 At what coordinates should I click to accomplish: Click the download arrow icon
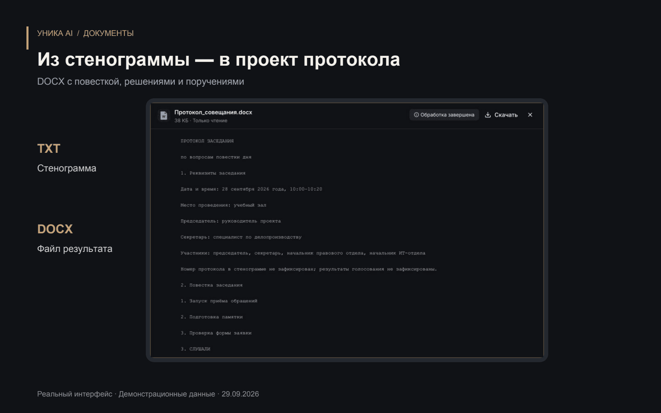point(488,115)
